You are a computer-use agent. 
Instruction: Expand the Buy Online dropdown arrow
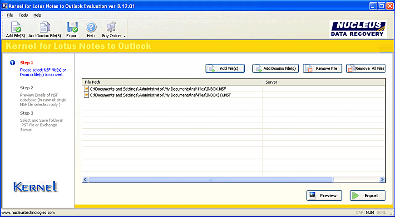[124, 36]
